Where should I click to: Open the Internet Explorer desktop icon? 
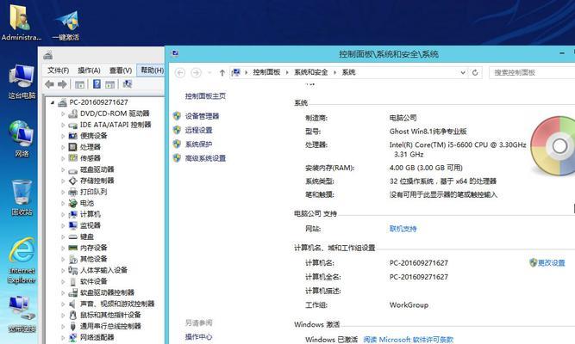pos(22,261)
